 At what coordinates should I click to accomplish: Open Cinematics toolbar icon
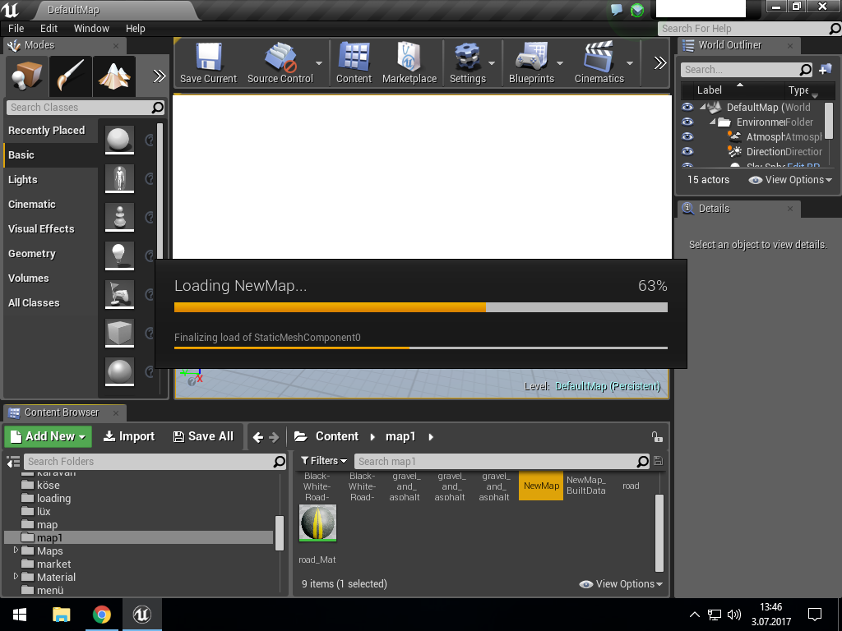pyautogui.click(x=599, y=63)
